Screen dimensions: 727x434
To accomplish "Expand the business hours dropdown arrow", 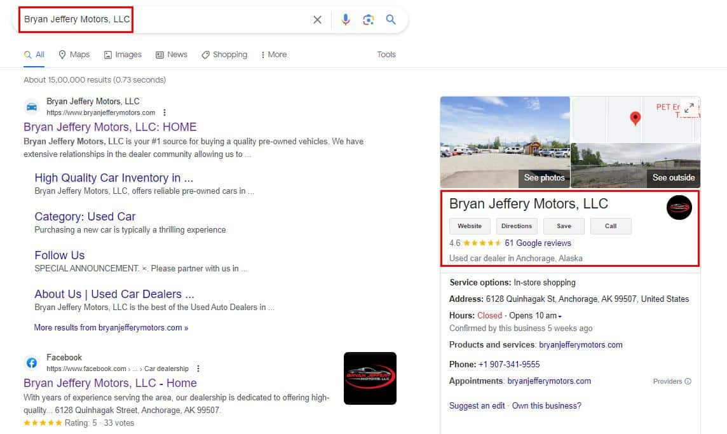I will 560,316.
